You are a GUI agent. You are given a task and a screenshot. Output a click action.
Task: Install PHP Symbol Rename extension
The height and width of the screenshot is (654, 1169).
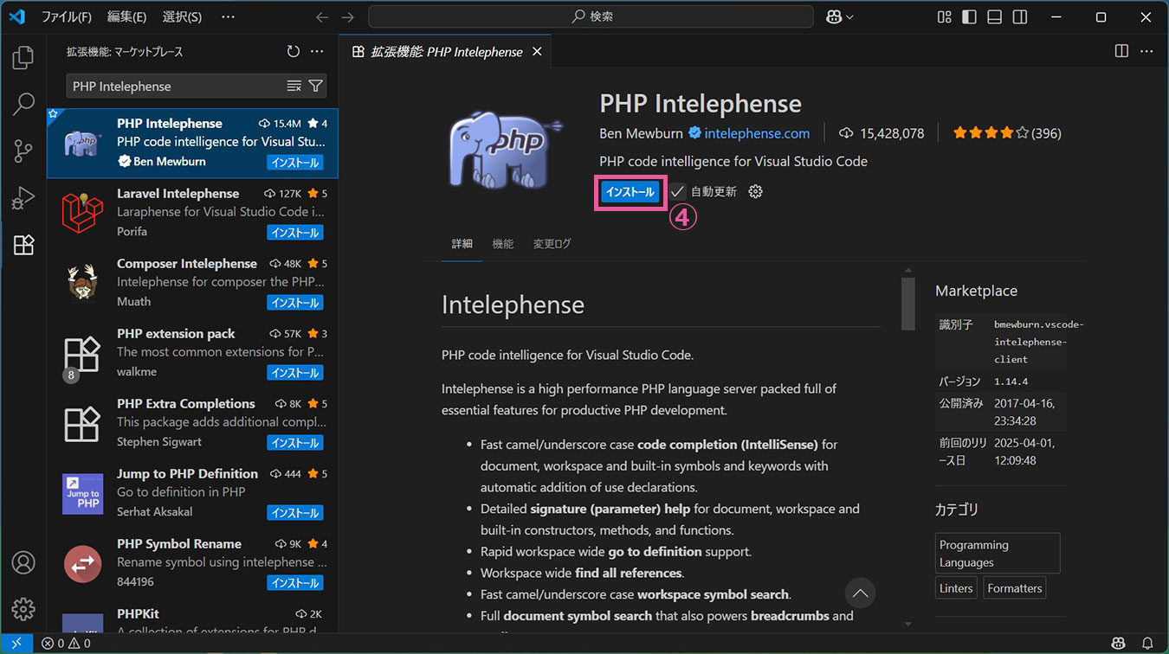coord(294,583)
